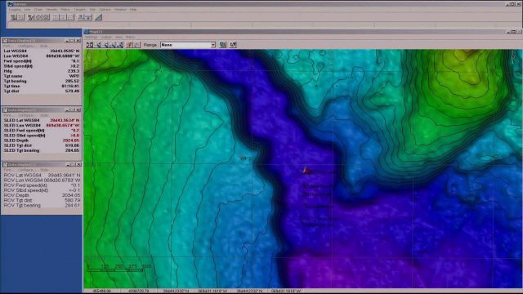This screenshot has width=523, height=294.
Task: Open Configure menu in top data display
Action: tap(25, 46)
